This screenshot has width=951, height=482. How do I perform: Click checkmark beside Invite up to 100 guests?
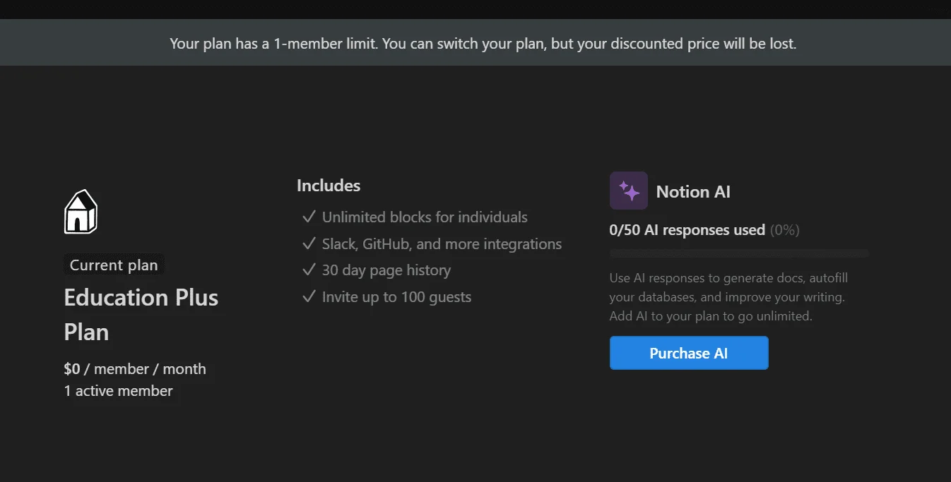[x=309, y=296]
